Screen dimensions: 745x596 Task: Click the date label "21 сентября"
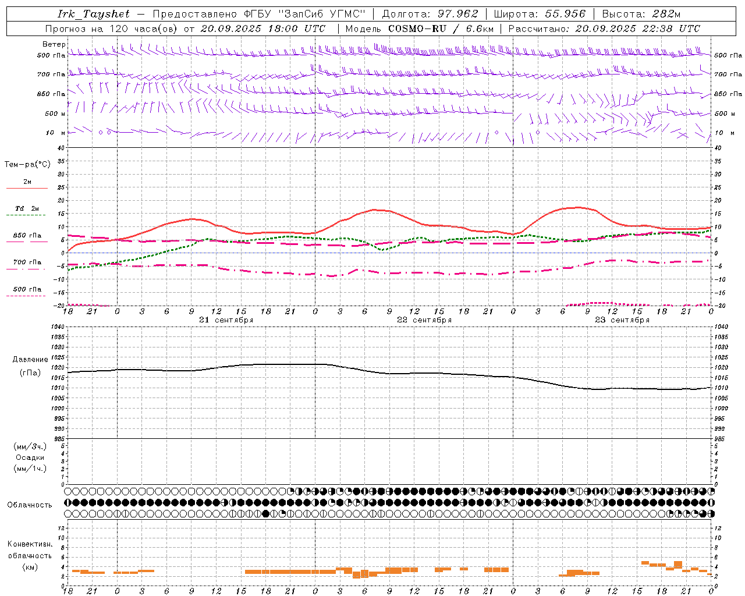[226, 320]
